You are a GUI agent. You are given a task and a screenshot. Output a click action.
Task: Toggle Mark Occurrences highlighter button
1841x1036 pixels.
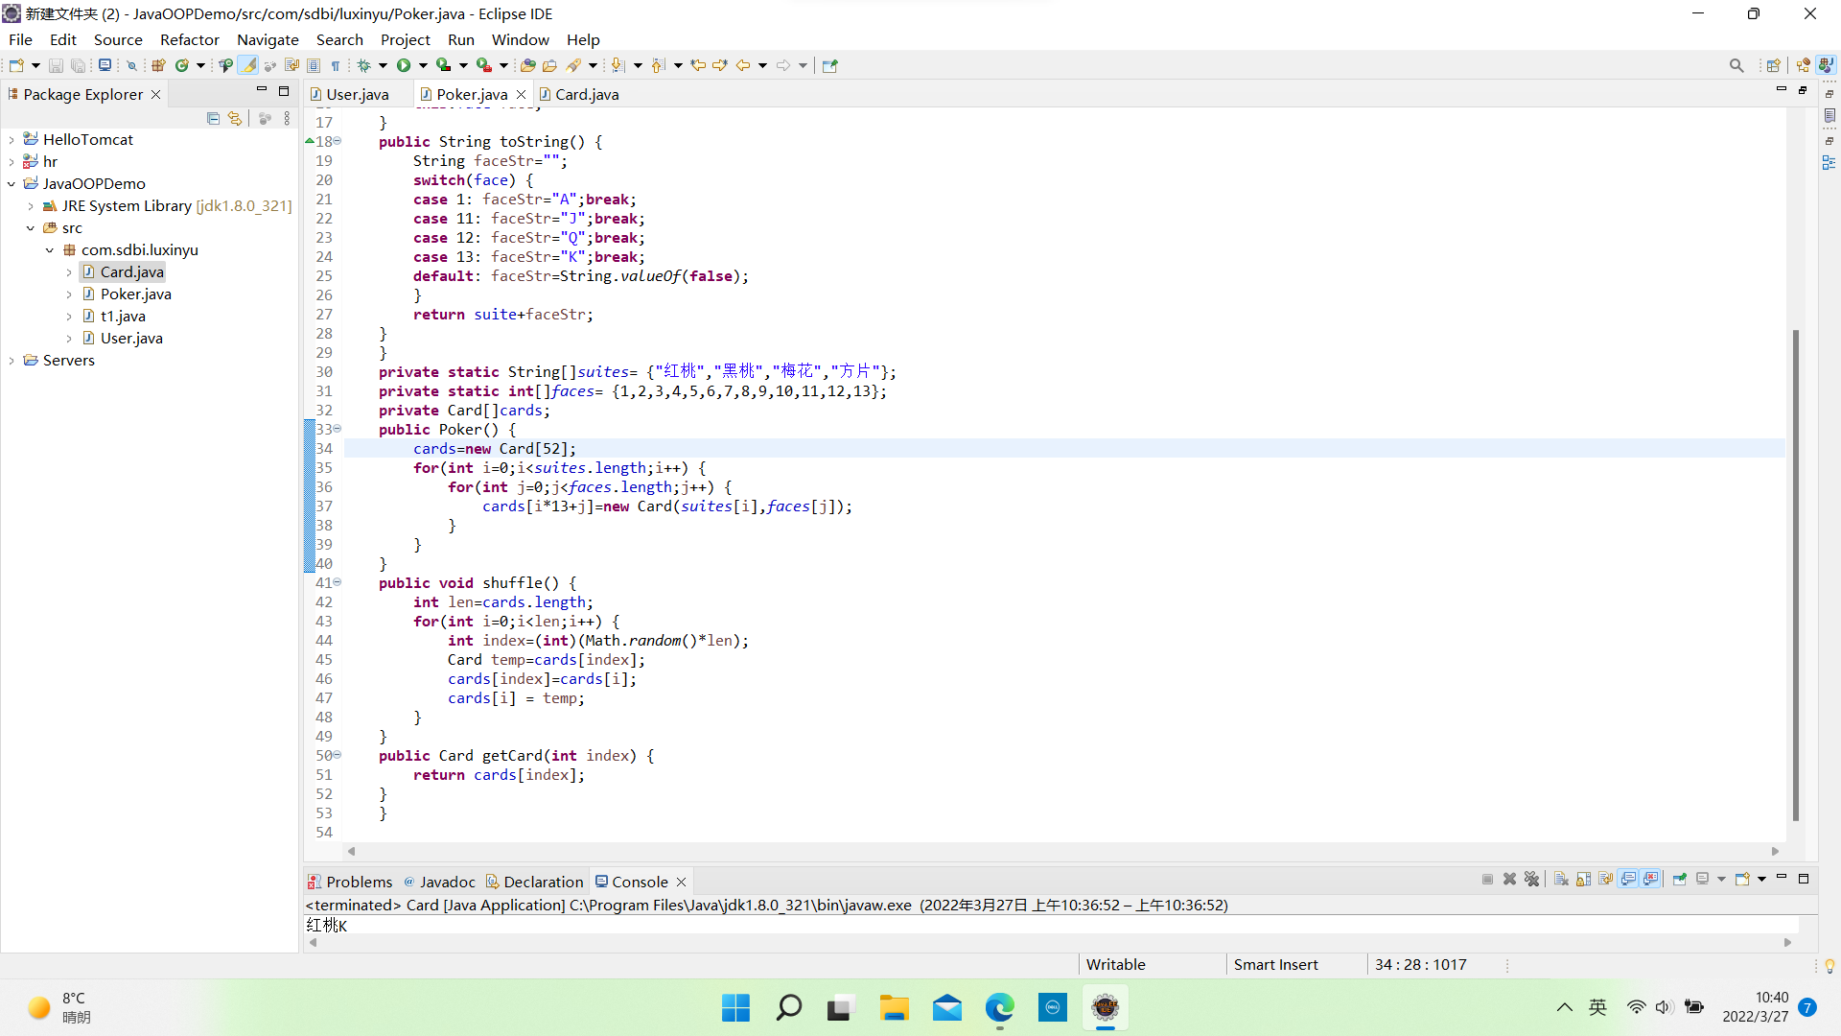coord(247,65)
